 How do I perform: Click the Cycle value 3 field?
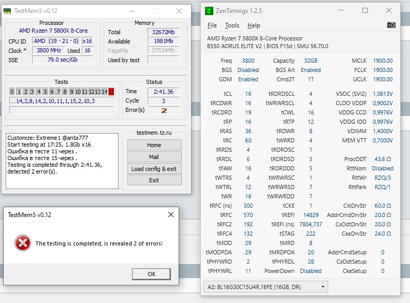(164, 101)
